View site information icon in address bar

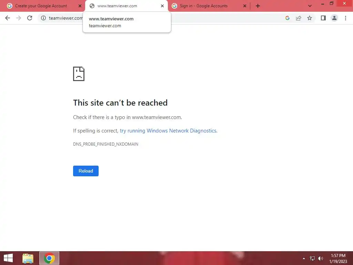pyautogui.click(x=43, y=18)
